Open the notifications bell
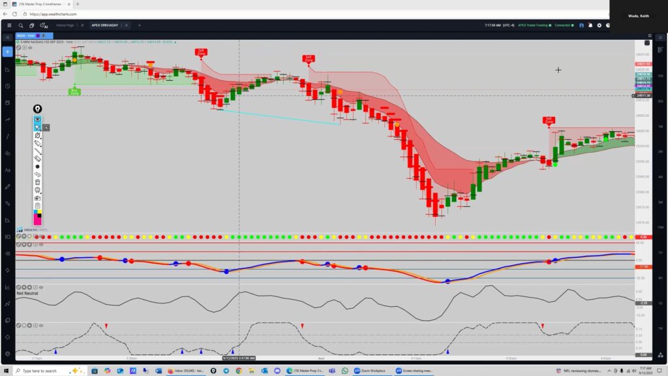The height and width of the screenshot is (376, 668). pyautogui.click(x=590, y=25)
